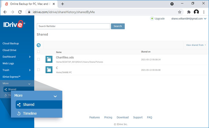Click the Chrome profile avatar icon
Screen dimensions: 209x128
(x=196, y=12)
